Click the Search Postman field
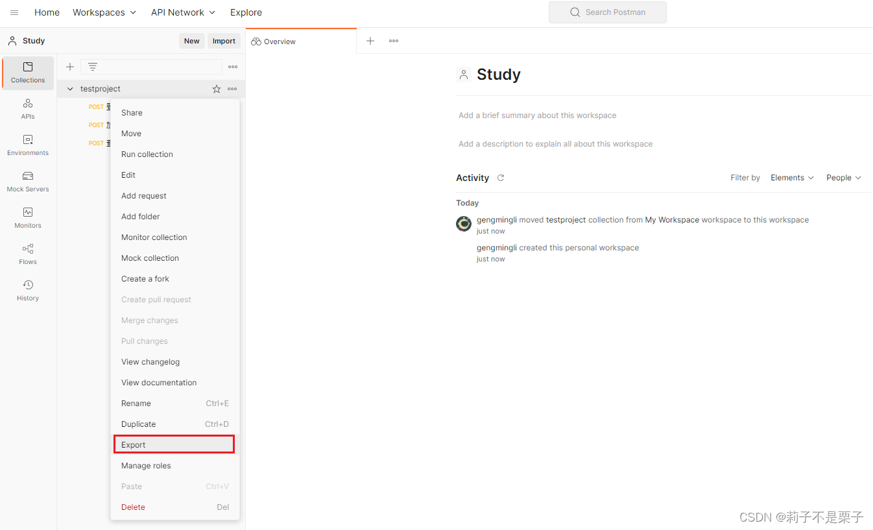Viewport: 873px width, 530px height. (607, 12)
